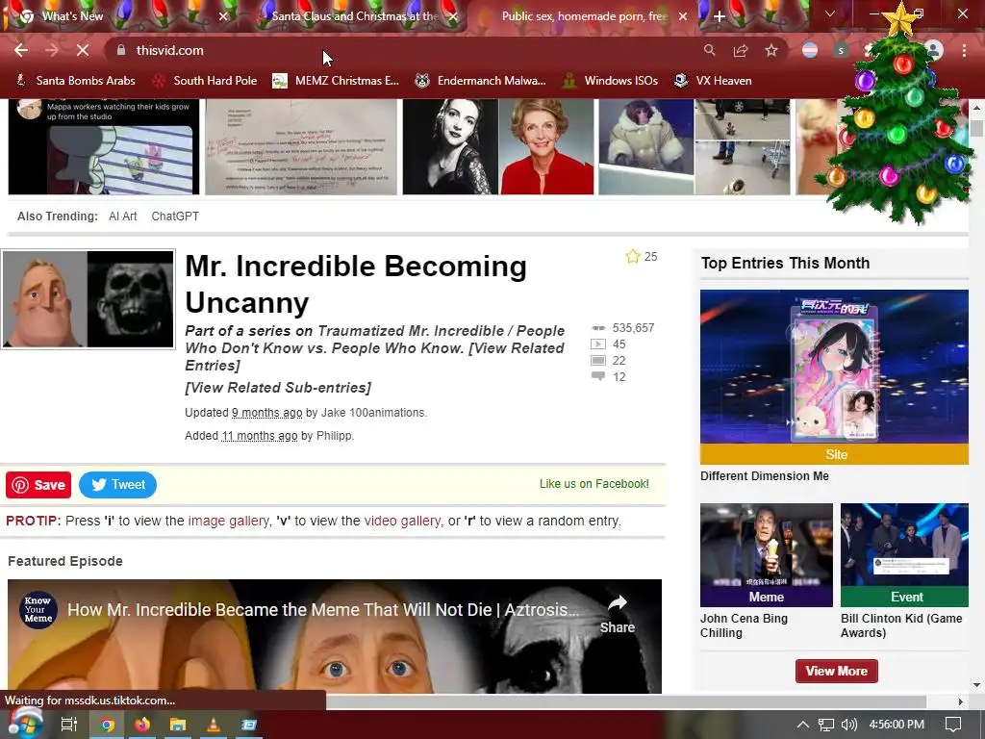This screenshot has width=985, height=739.
Task: Open the notification center icon
Action: pyautogui.click(x=953, y=725)
